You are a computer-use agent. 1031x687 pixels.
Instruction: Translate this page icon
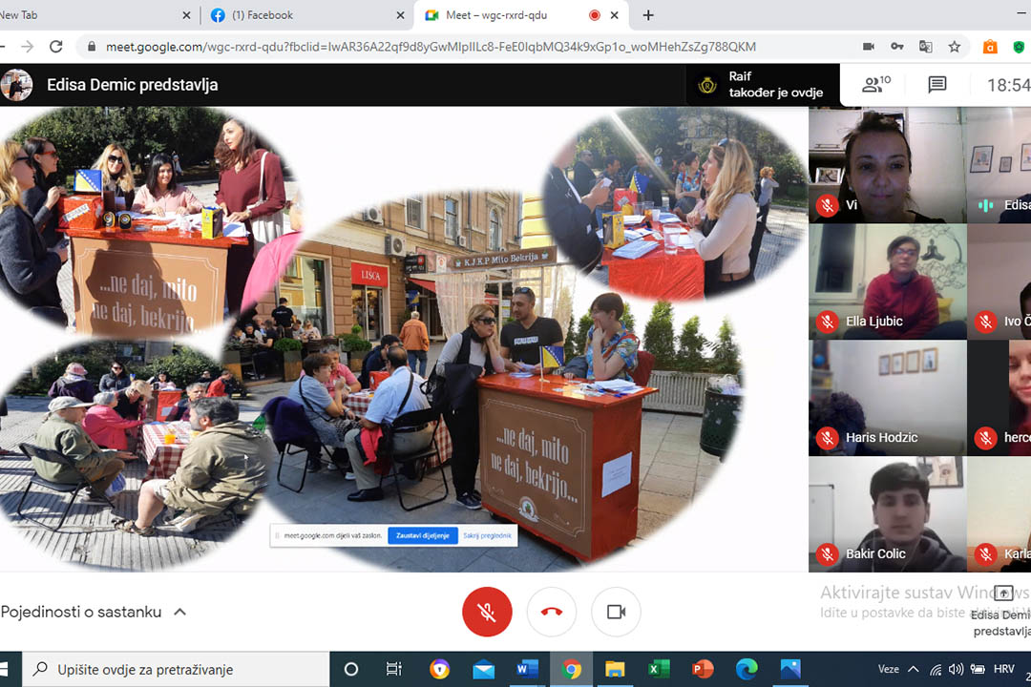point(926,47)
